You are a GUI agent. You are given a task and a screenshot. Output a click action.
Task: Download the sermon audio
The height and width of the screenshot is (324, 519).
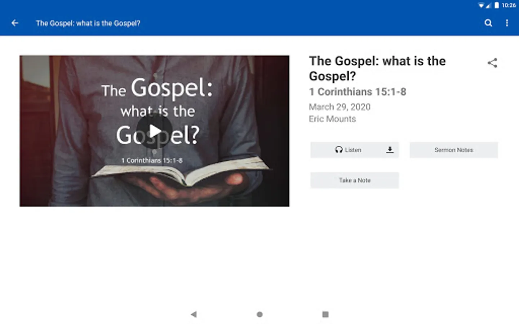[x=390, y=150]
